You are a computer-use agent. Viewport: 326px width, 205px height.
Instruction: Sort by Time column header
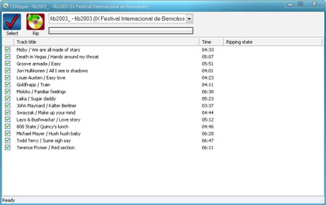[x=211, y=42]
